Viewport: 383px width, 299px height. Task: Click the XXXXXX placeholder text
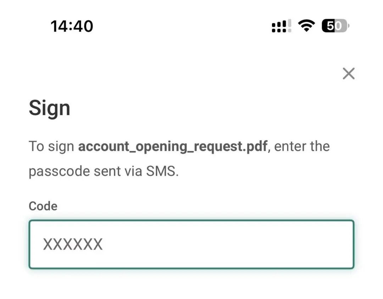pyautogui.click(x=73, y=244)
